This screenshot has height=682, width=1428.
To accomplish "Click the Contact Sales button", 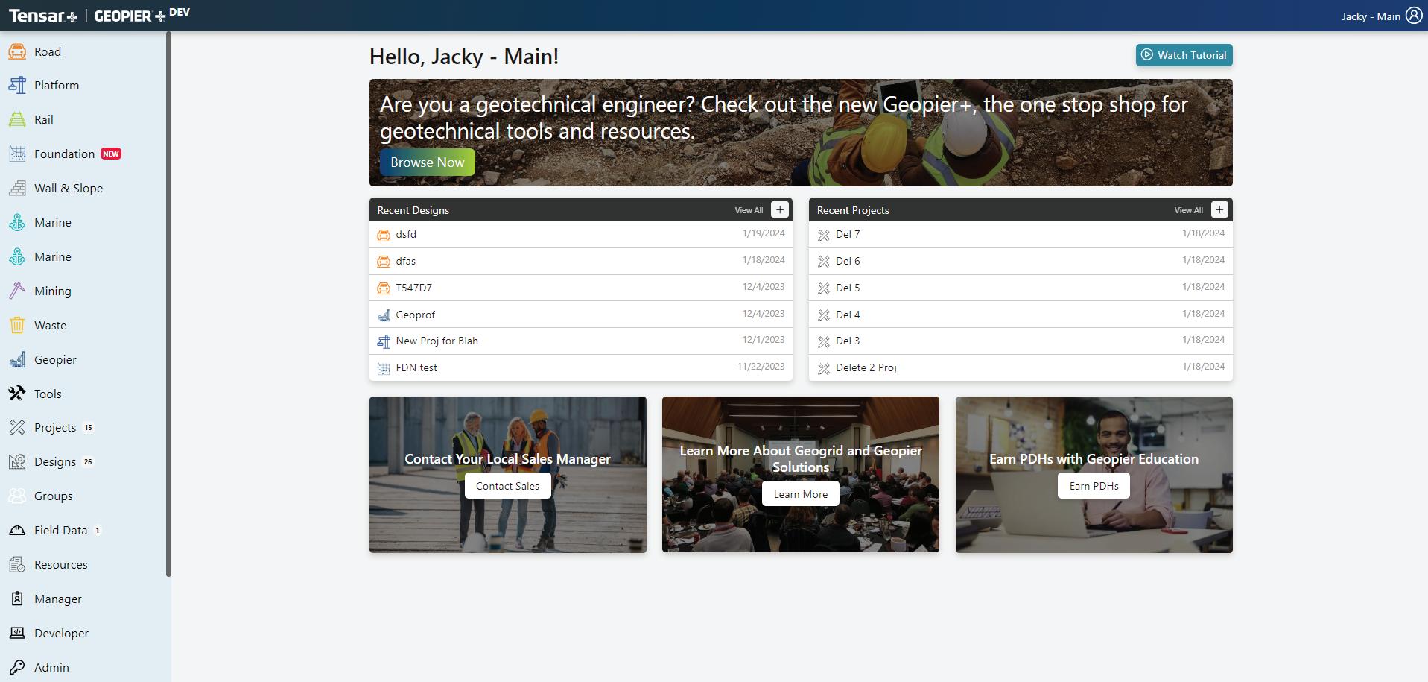I will click(x=508, y=486).
